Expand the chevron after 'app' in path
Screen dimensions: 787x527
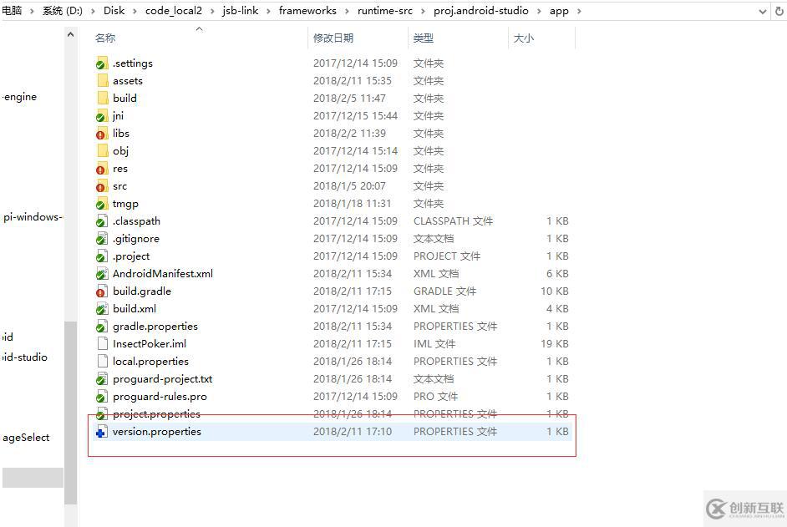[x=579, y=11]
